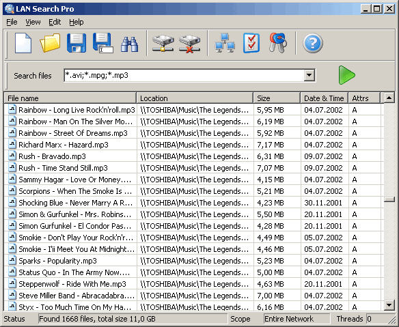
Task: Sort by Location column header
Action: click(x=195, y=98)
